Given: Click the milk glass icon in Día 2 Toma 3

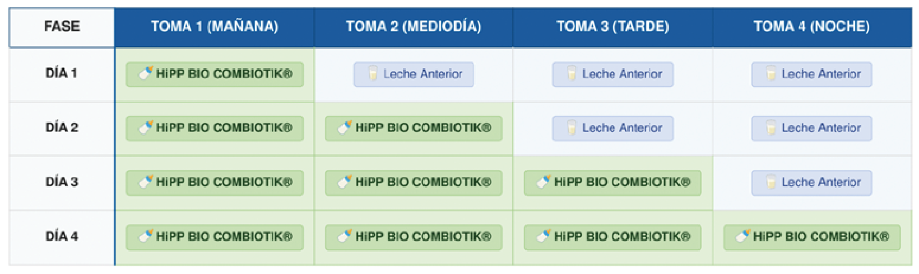Looking at the screenshot, I should 571,128.
